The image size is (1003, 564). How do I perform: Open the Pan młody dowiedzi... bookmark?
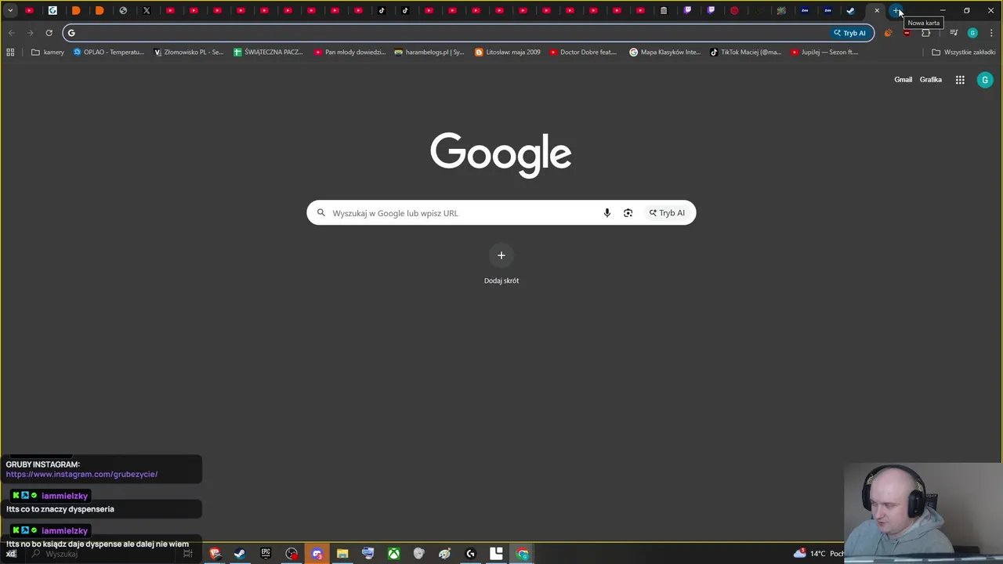click(349, 52)
